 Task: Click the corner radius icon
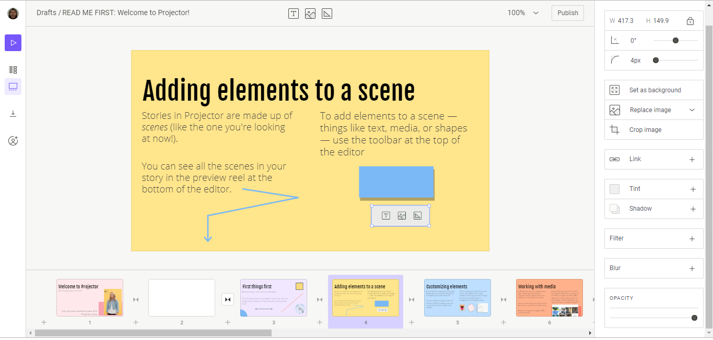pos(615,60)
